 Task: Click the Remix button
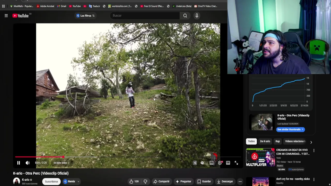pyautogui.click(x=69, y=181)
